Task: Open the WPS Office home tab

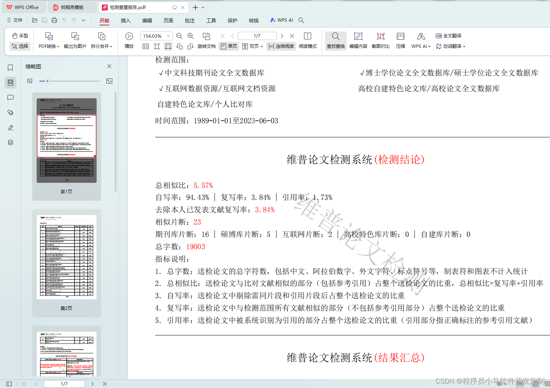Action: click(x=23, y=7)
